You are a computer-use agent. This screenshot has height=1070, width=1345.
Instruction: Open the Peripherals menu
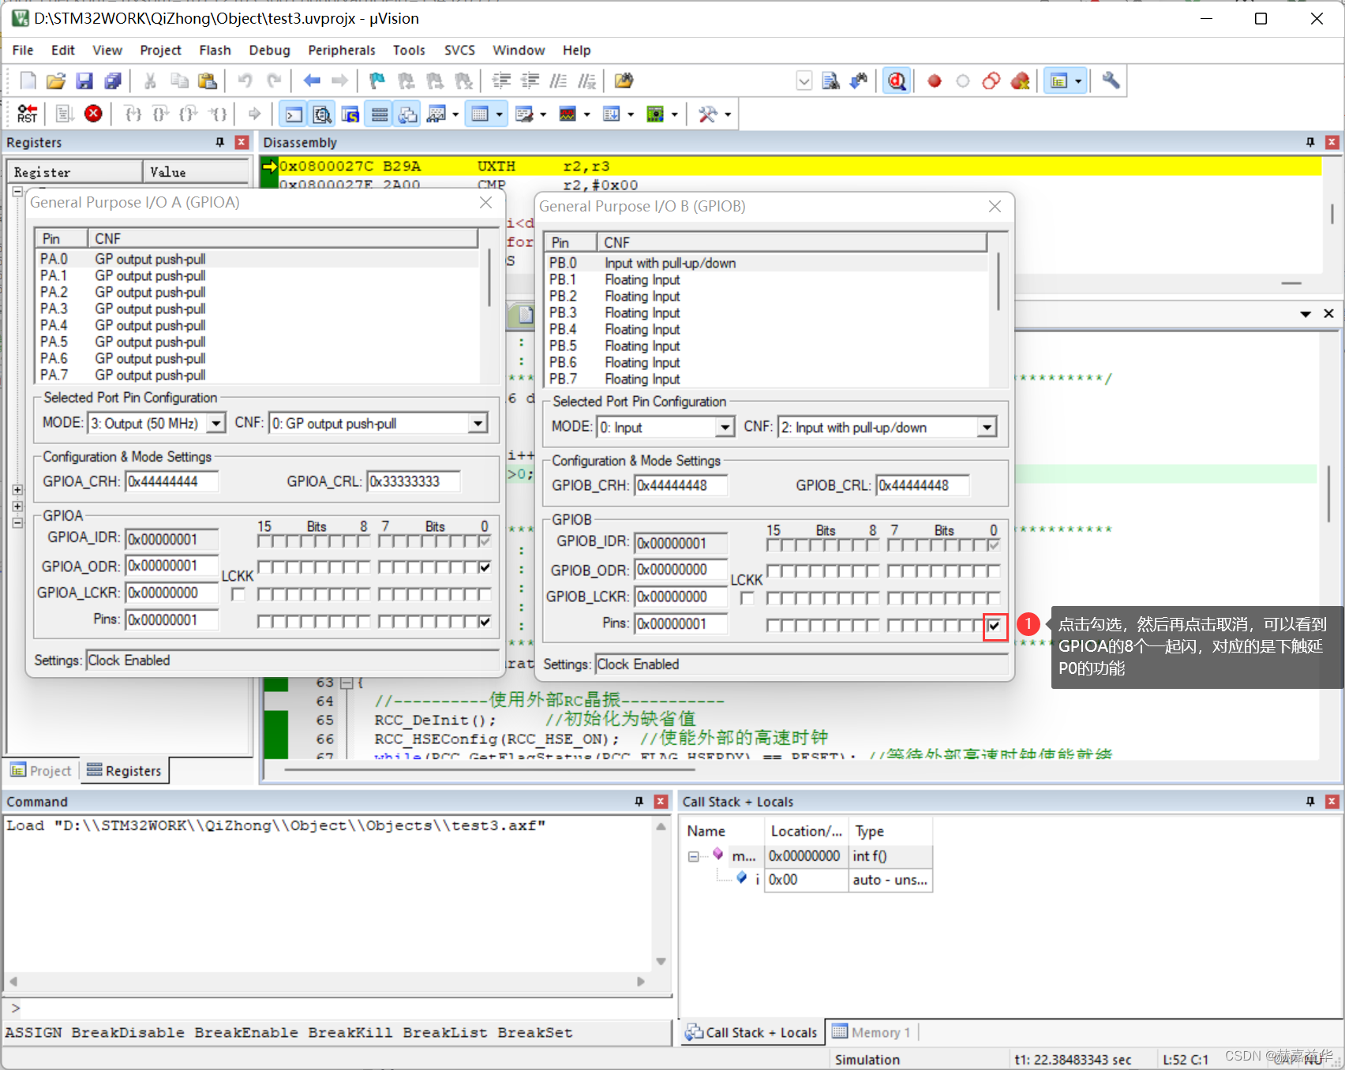342,50
